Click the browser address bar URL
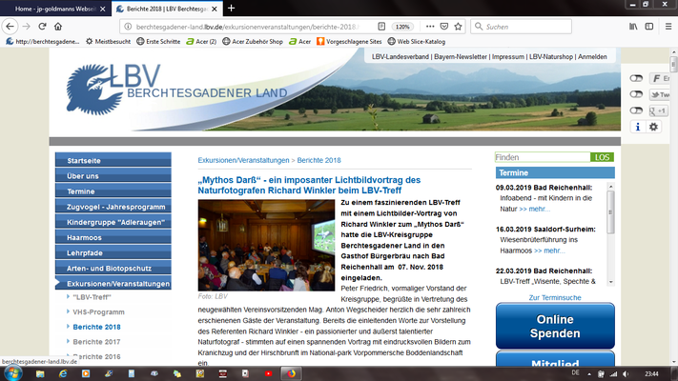This screenshot has height=381, width=678. click(x=247, y=27)
